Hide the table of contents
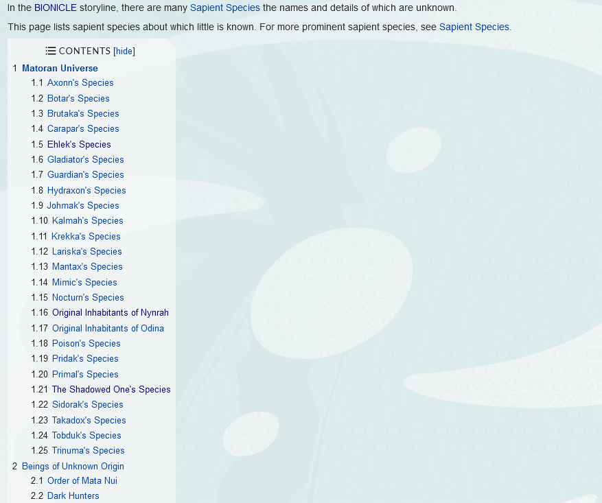Viewport: 602px width, 503px height. click(124, 51)
